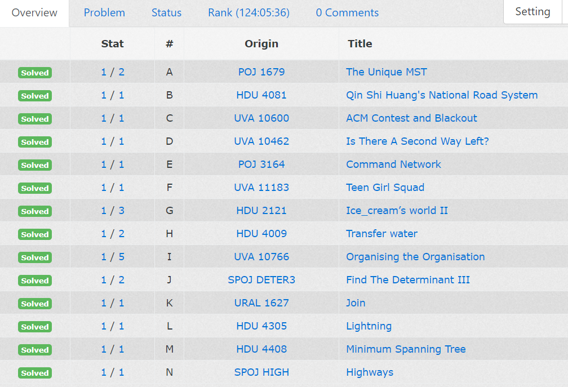Follow origin link HDU 4408
This screenshot has height=387, width=568.
click(261, 349)
